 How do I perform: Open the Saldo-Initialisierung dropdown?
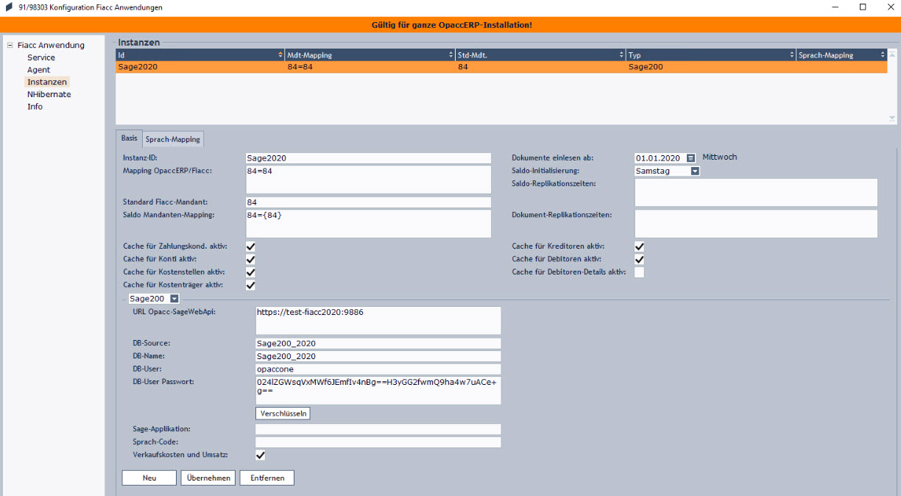click(695, 171)
